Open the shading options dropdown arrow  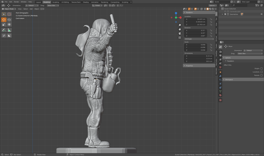pyautogui.click(x=215, y=9)
